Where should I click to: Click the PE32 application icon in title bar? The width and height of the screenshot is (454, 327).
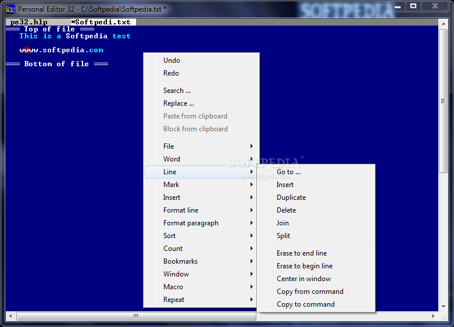pos(10,9)
